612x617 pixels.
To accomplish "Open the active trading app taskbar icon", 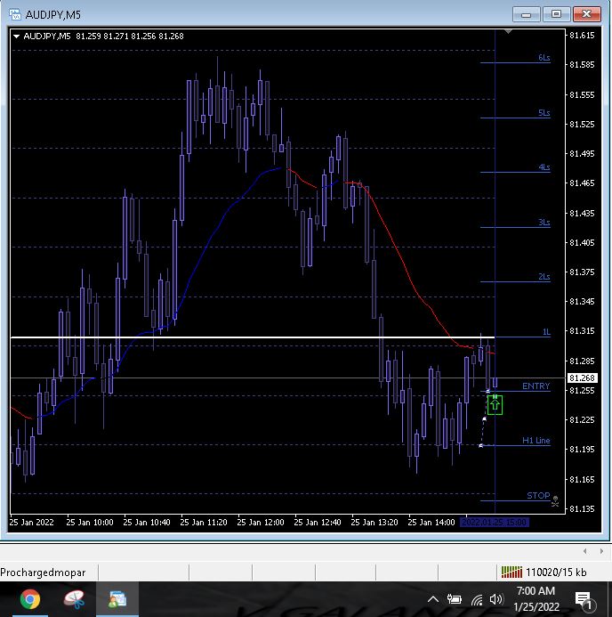I will 117,599.
